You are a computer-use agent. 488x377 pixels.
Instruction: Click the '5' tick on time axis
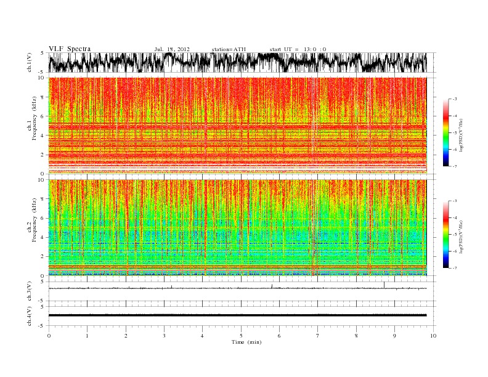coord(241,336)
